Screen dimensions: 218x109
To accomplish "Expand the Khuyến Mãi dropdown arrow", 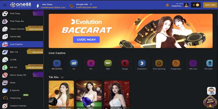I will (x=91, y=4).
